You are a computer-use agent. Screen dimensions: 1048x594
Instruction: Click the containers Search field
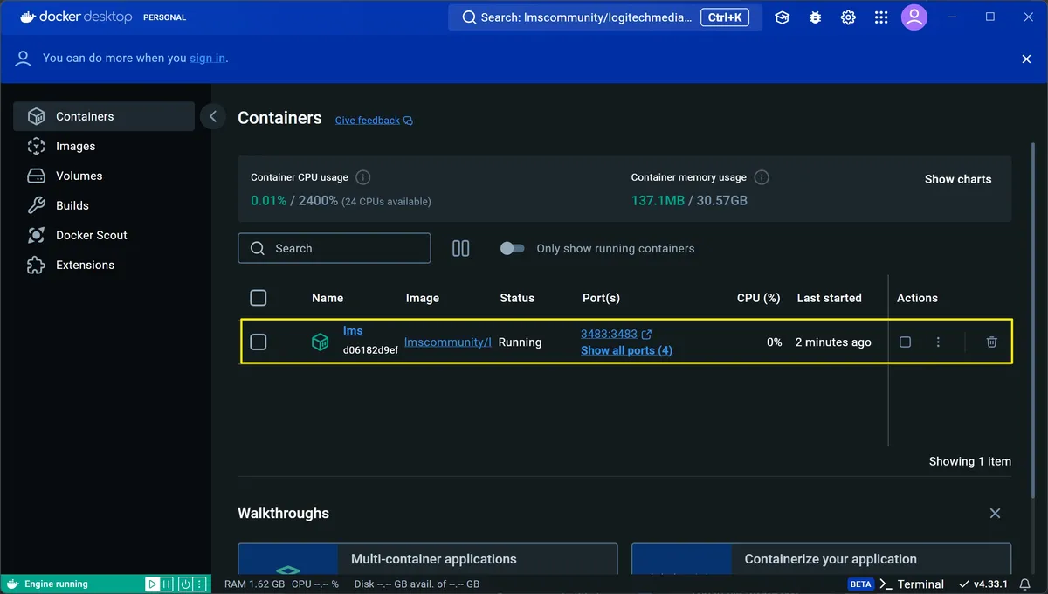pos(334,248)
